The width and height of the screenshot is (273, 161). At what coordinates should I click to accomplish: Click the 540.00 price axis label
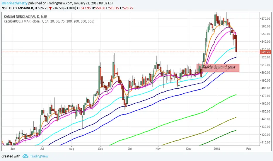click(x=266, y=42)
